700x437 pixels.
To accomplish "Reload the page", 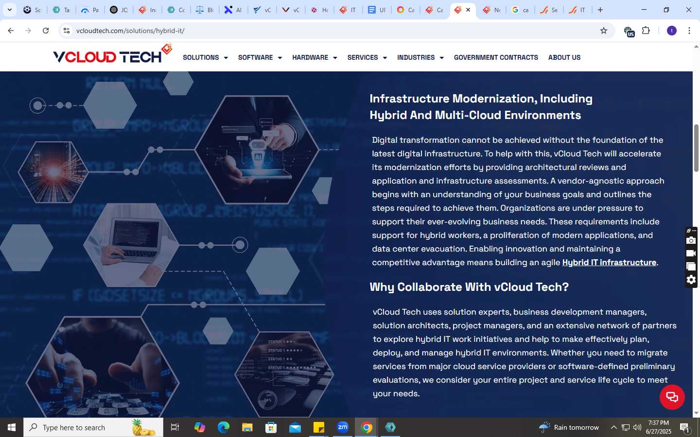I will tap(46, 31).
